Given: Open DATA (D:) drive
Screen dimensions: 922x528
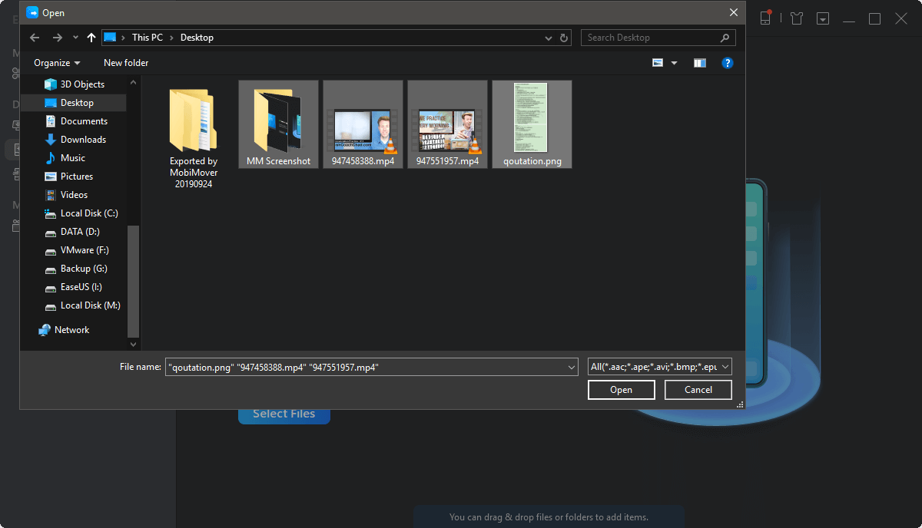Looking at the screenshot, I should click(x=71, y=232).
